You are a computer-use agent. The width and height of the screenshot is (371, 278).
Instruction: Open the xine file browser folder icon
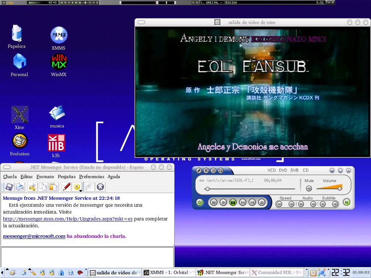(221, 170)
